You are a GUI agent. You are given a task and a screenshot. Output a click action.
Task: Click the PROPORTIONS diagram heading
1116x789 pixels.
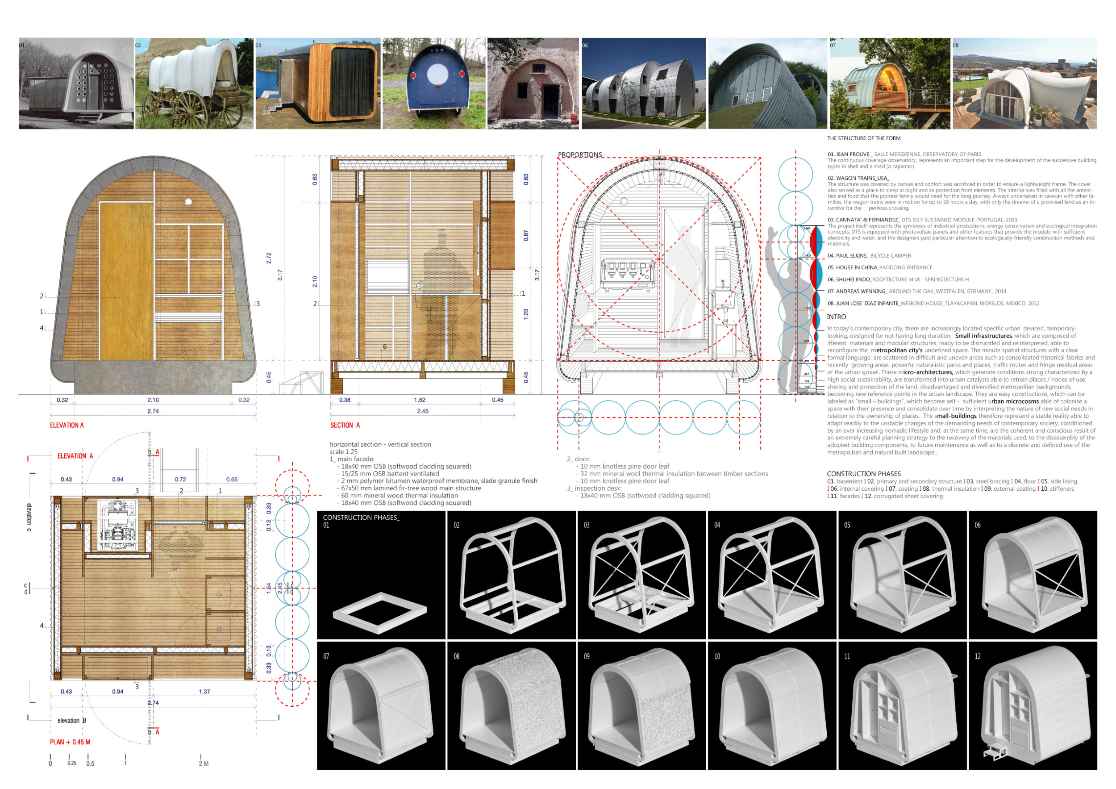click(x=579, y=154)
